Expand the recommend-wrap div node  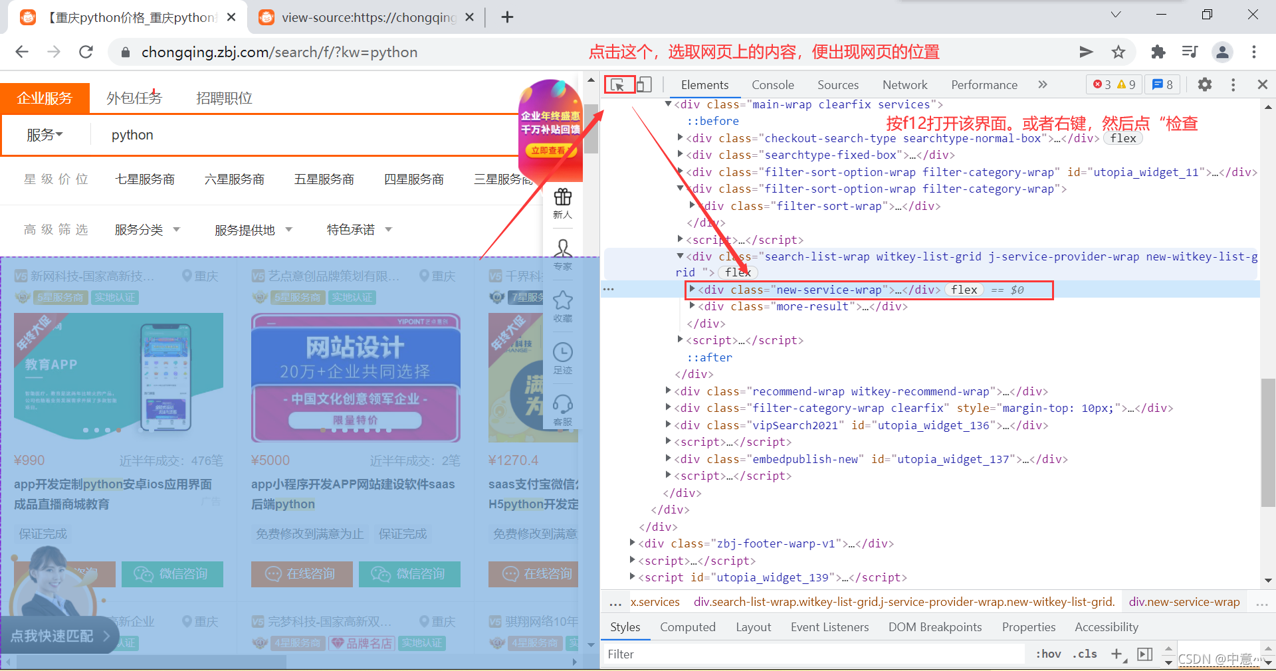pos(668,391)
